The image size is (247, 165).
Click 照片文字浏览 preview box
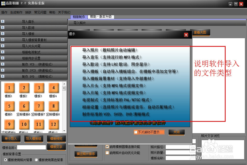tap(223, 149)
